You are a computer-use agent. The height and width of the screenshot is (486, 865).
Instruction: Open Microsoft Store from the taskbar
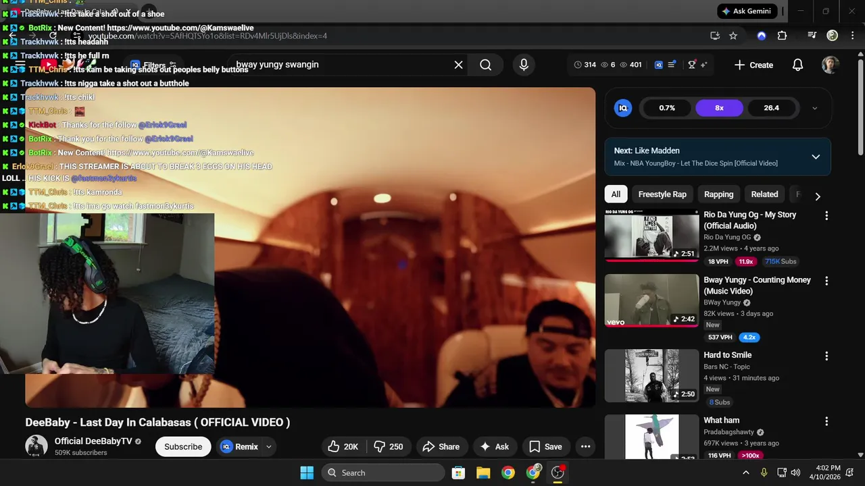click(x=458, y=473)
